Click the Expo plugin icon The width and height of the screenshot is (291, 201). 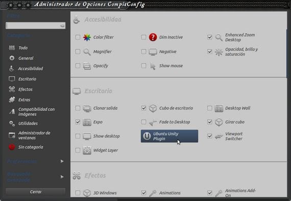pyautogui.click(x=87, y=122)
